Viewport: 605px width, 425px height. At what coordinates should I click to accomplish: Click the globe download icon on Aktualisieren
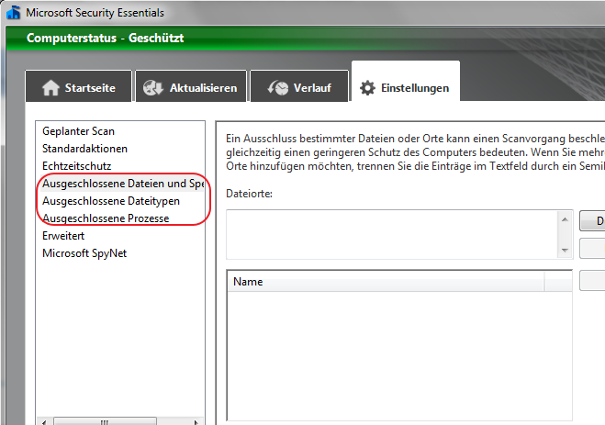(x=153, y=88)
